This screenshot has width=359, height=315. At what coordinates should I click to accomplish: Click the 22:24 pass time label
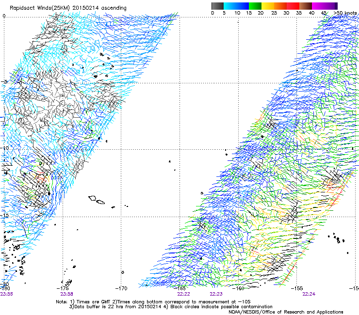tap(309, 294)
